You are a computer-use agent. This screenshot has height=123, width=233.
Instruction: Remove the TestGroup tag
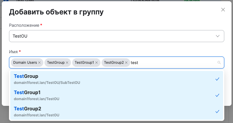coord(67,63)
